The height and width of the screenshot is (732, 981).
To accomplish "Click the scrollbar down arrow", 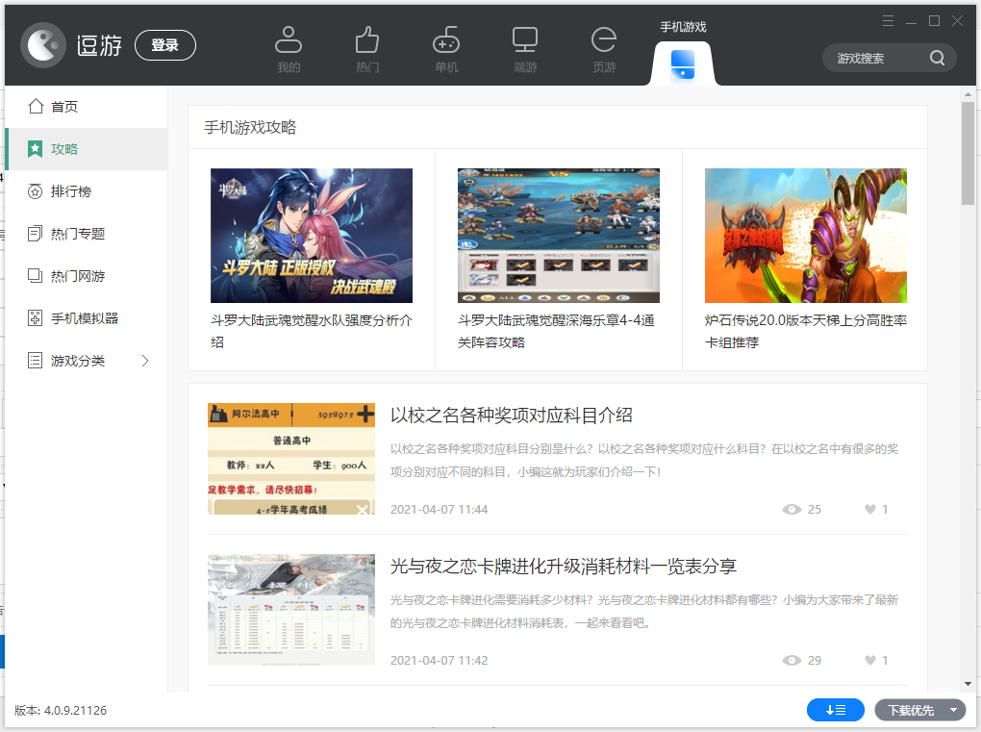I will coord(968,685).
